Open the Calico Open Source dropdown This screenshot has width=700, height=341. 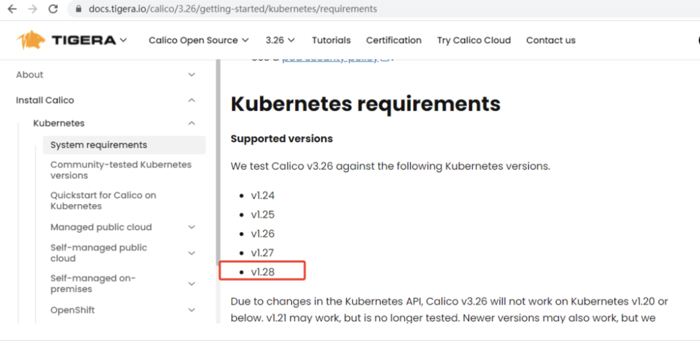point(198,40)
